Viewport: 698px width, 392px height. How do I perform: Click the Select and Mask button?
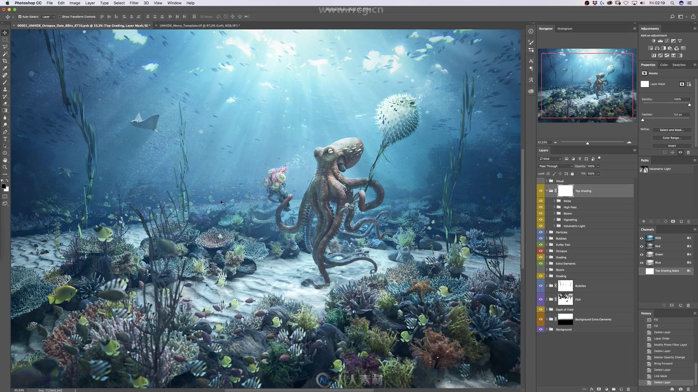click(672, 130)
